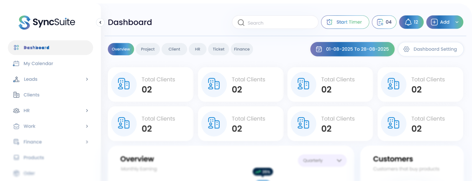Open the date range 01-08-2025 To 28-08-2025
472x181 pixels.
pos(352,49)
